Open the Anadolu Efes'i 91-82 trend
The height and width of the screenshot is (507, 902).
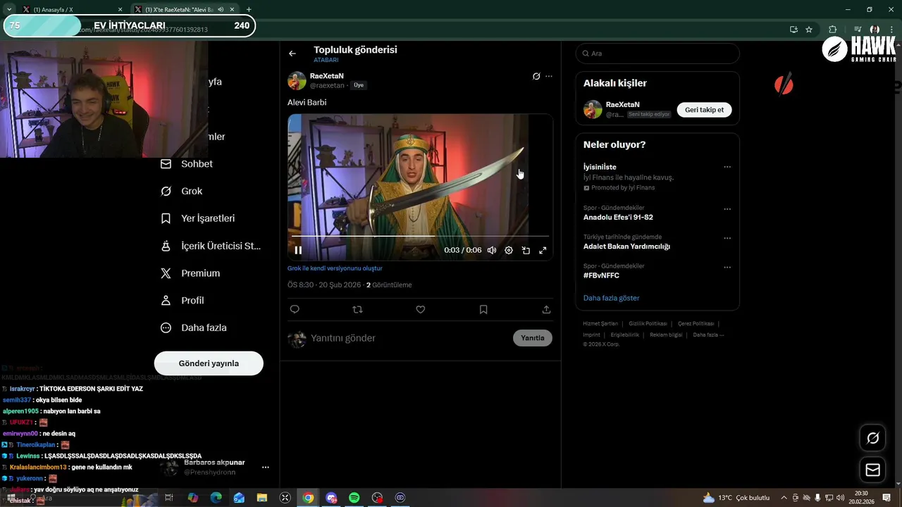[x=618, y=218]
